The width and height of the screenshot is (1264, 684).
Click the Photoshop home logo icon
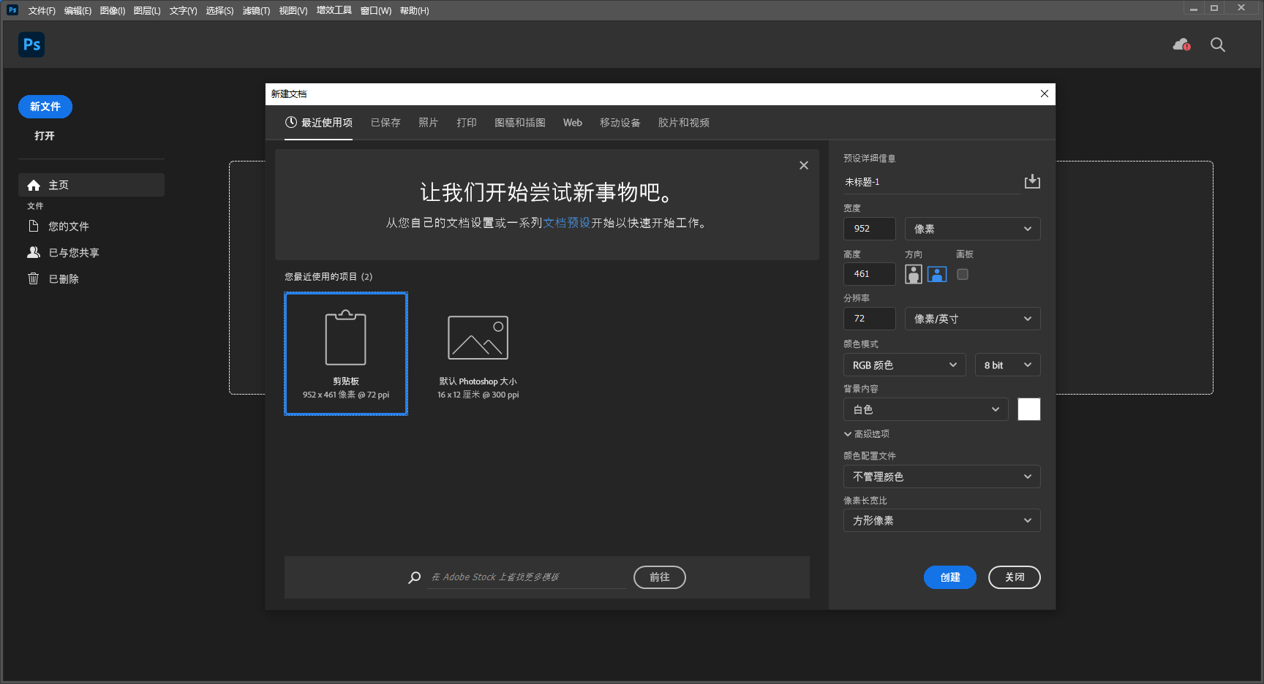[x=31, y=45]
